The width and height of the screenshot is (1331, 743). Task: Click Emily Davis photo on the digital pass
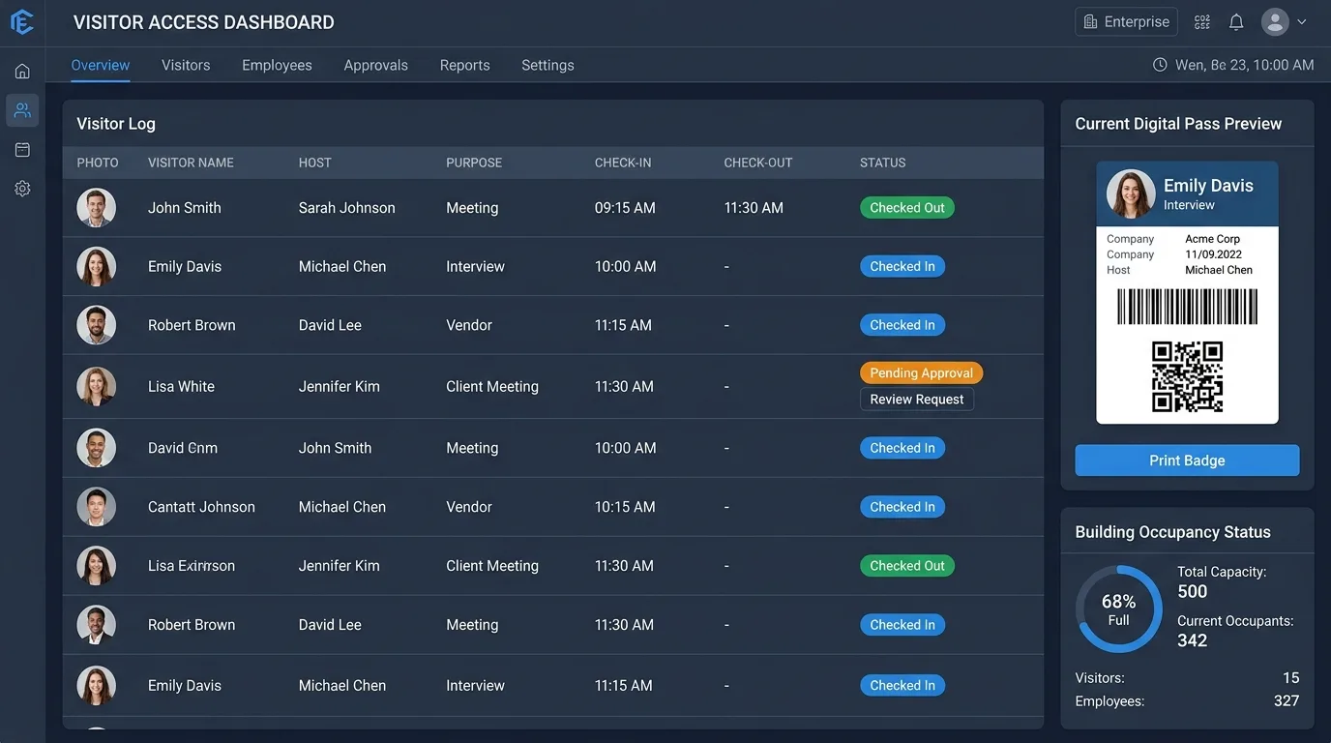pyautogui.click(x=1131, y=193)
